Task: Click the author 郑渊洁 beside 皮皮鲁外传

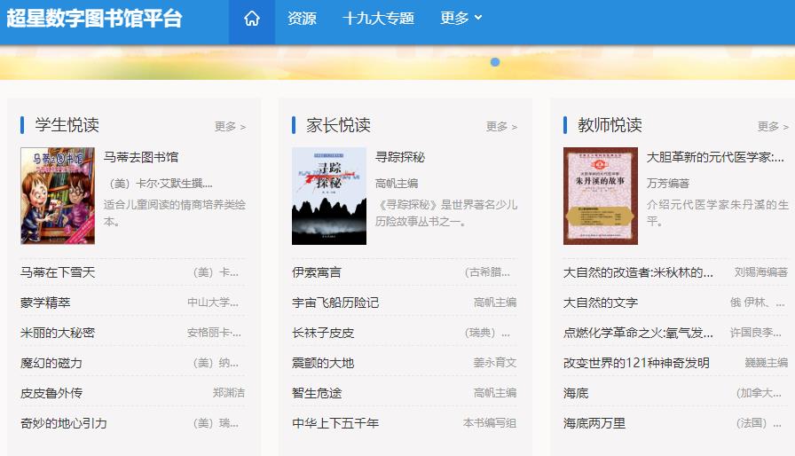Action: tap(229, 393)
